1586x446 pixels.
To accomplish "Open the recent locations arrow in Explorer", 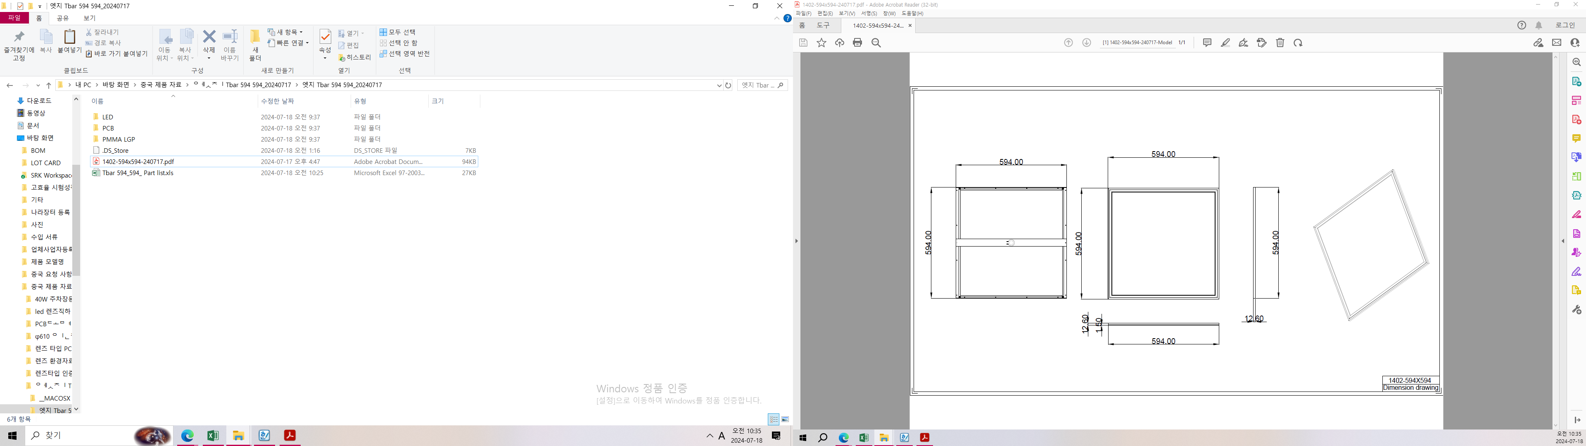I will (x=38, y=85).
